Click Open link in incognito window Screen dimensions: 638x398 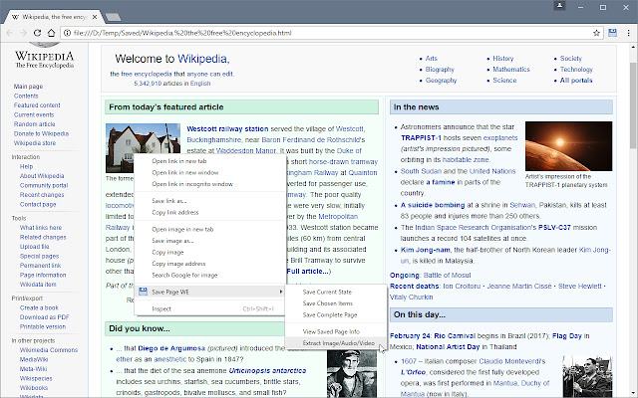coord(192,184)
